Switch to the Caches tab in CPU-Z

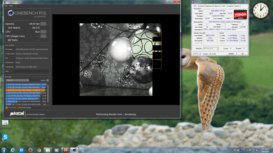(x=201, y=6)
